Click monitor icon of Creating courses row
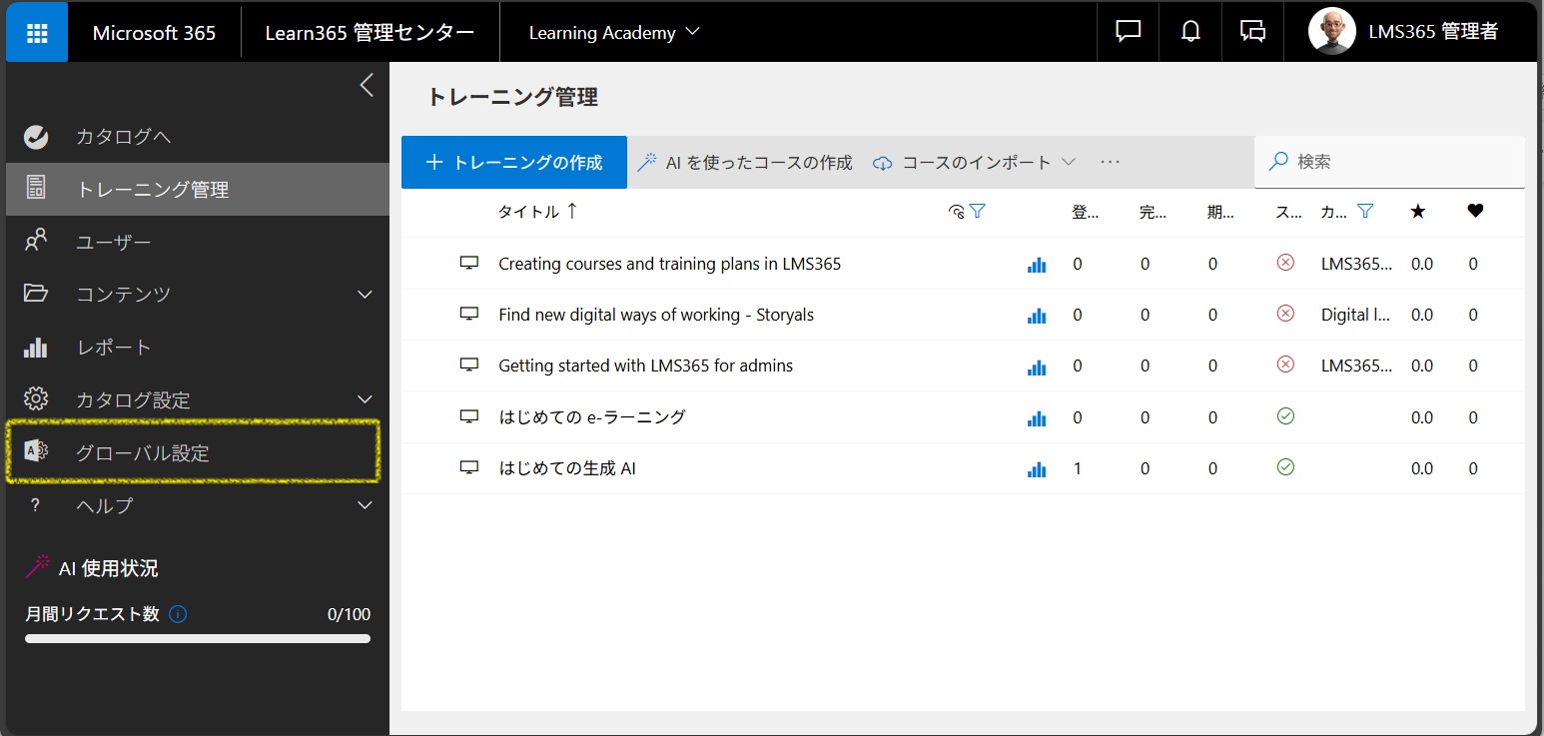Viewport: 1544px width, 736px height. point(469,264)
